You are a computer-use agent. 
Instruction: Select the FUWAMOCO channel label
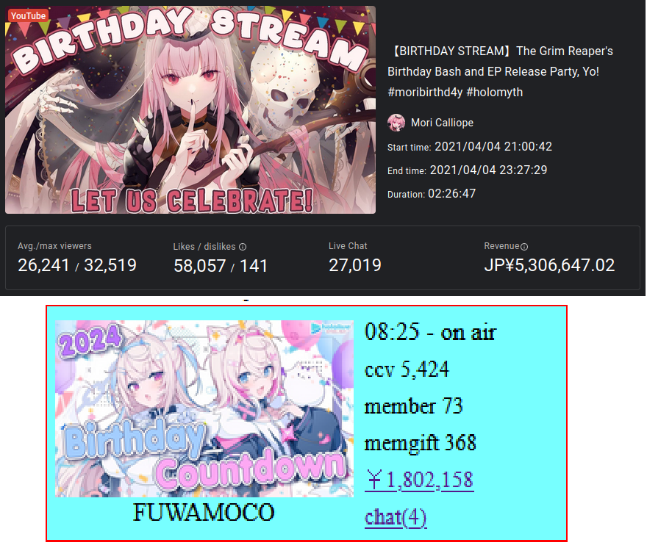click(204, 512)
